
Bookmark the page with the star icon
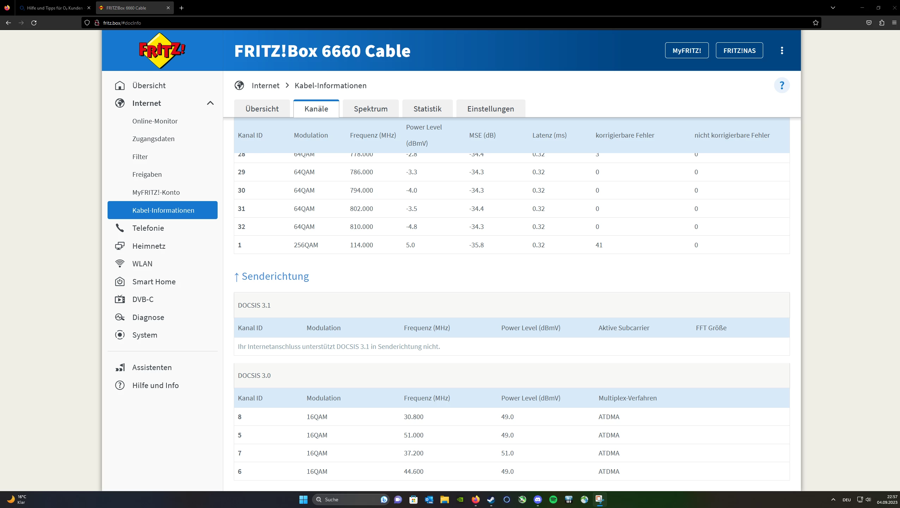pyautogui.click(x=815, y=23)
